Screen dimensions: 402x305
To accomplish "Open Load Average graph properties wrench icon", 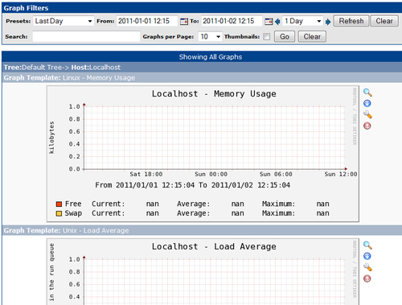I will [x=367, y=267].
